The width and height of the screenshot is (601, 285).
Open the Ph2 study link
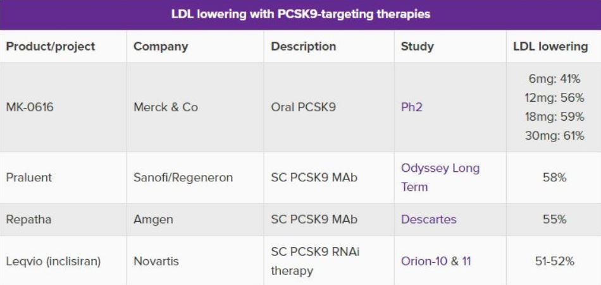click(411, 107)
